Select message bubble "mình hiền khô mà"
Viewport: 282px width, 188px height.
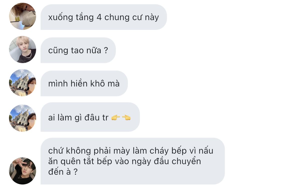click(x=84, y=83)
